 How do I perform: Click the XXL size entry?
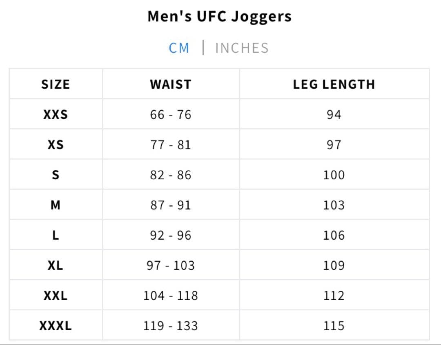coord(55,295)
